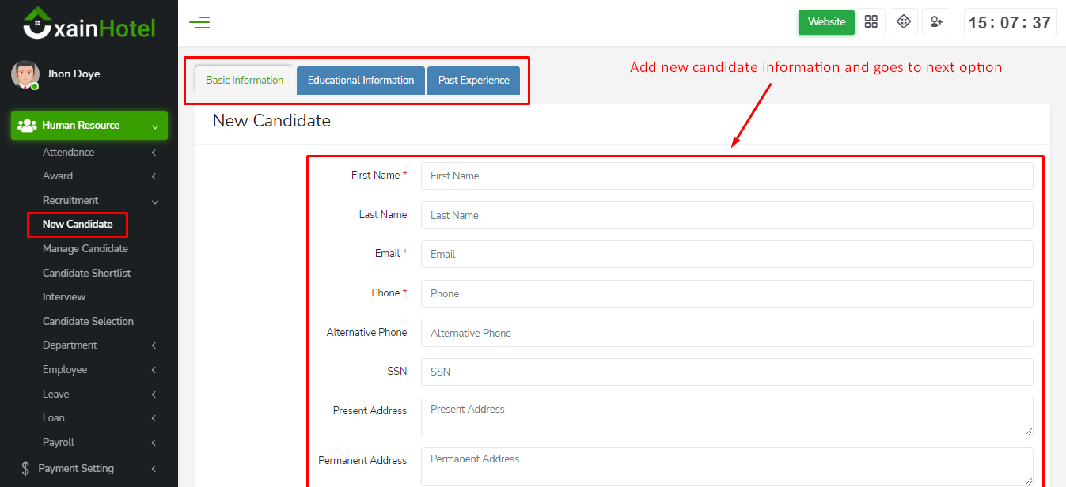Focus the Email input field
1066x487 pixels.
point(726,255)
